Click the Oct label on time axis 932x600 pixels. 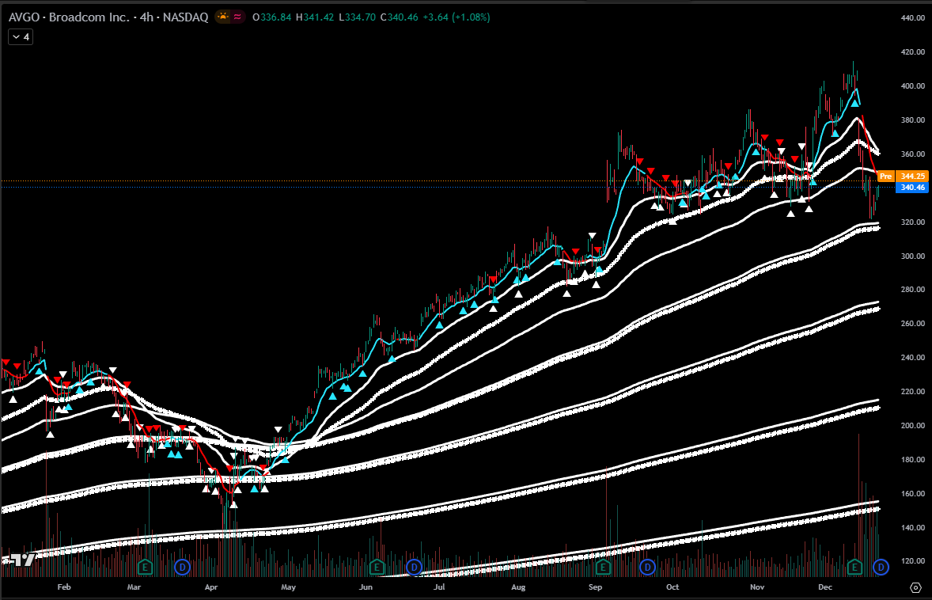click(x=672, y=587)
